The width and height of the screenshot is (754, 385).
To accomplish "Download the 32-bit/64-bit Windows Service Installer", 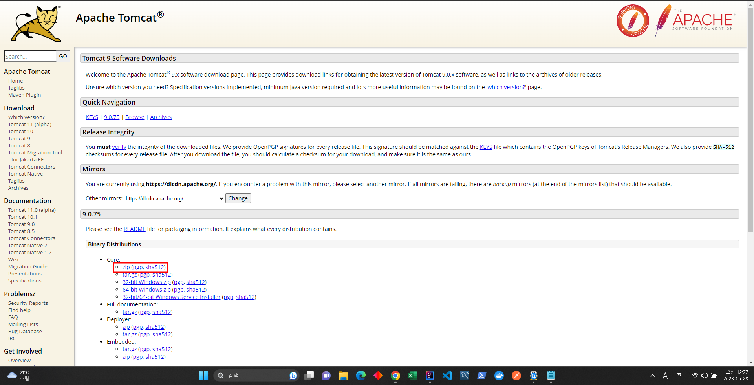I will 171,297.
